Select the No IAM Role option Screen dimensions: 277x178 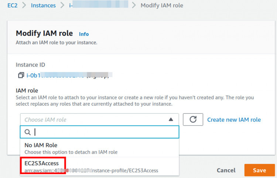click(41, 145)
